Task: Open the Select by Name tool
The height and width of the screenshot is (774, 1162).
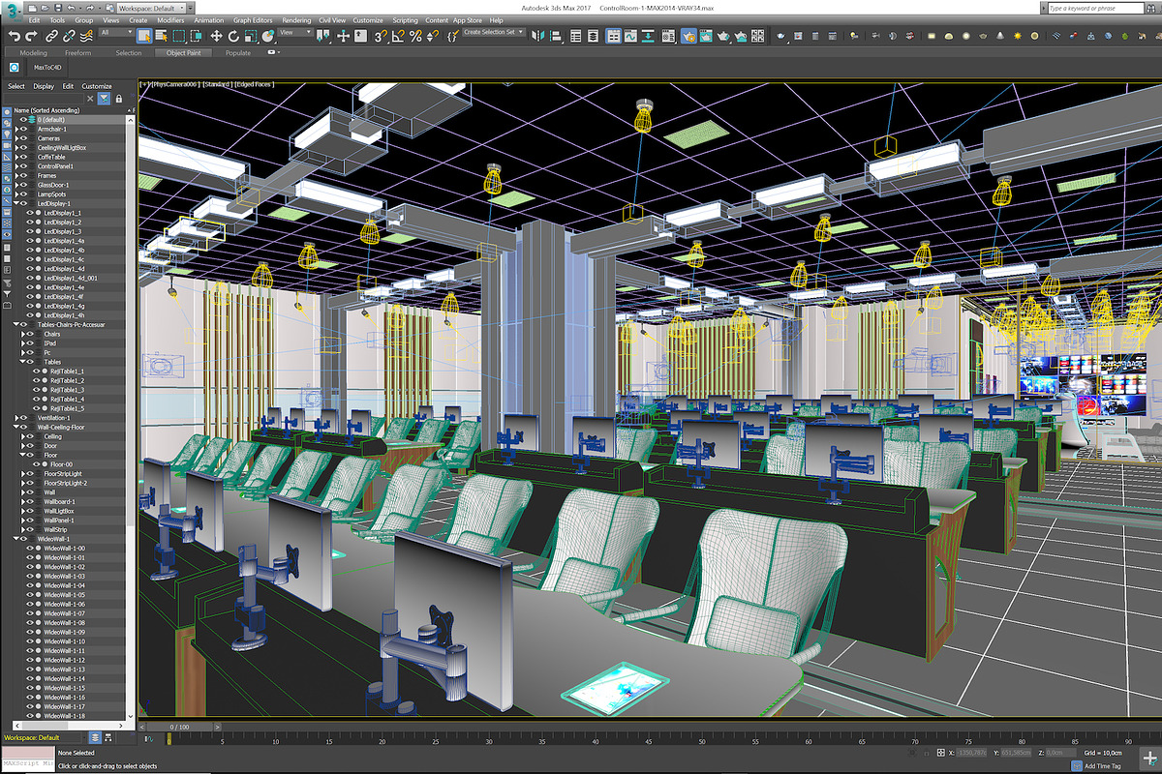Action: pos(161,35)
